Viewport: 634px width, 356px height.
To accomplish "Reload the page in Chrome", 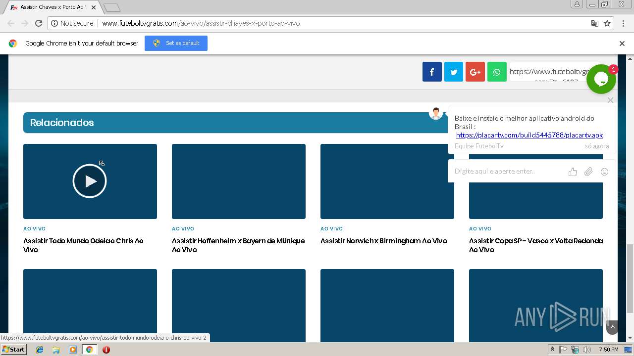I will [x=39, y=23].
